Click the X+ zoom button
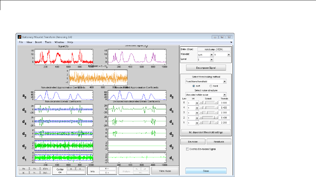Image resolution: width=316 pixels, height=177 pixels. [24, 169]
